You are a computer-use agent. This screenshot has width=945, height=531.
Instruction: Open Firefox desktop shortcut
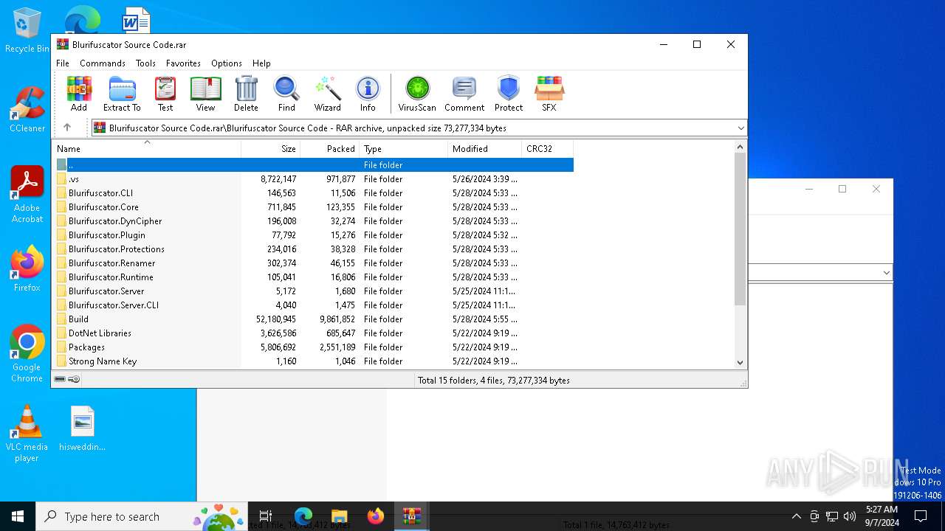point(27,269)
